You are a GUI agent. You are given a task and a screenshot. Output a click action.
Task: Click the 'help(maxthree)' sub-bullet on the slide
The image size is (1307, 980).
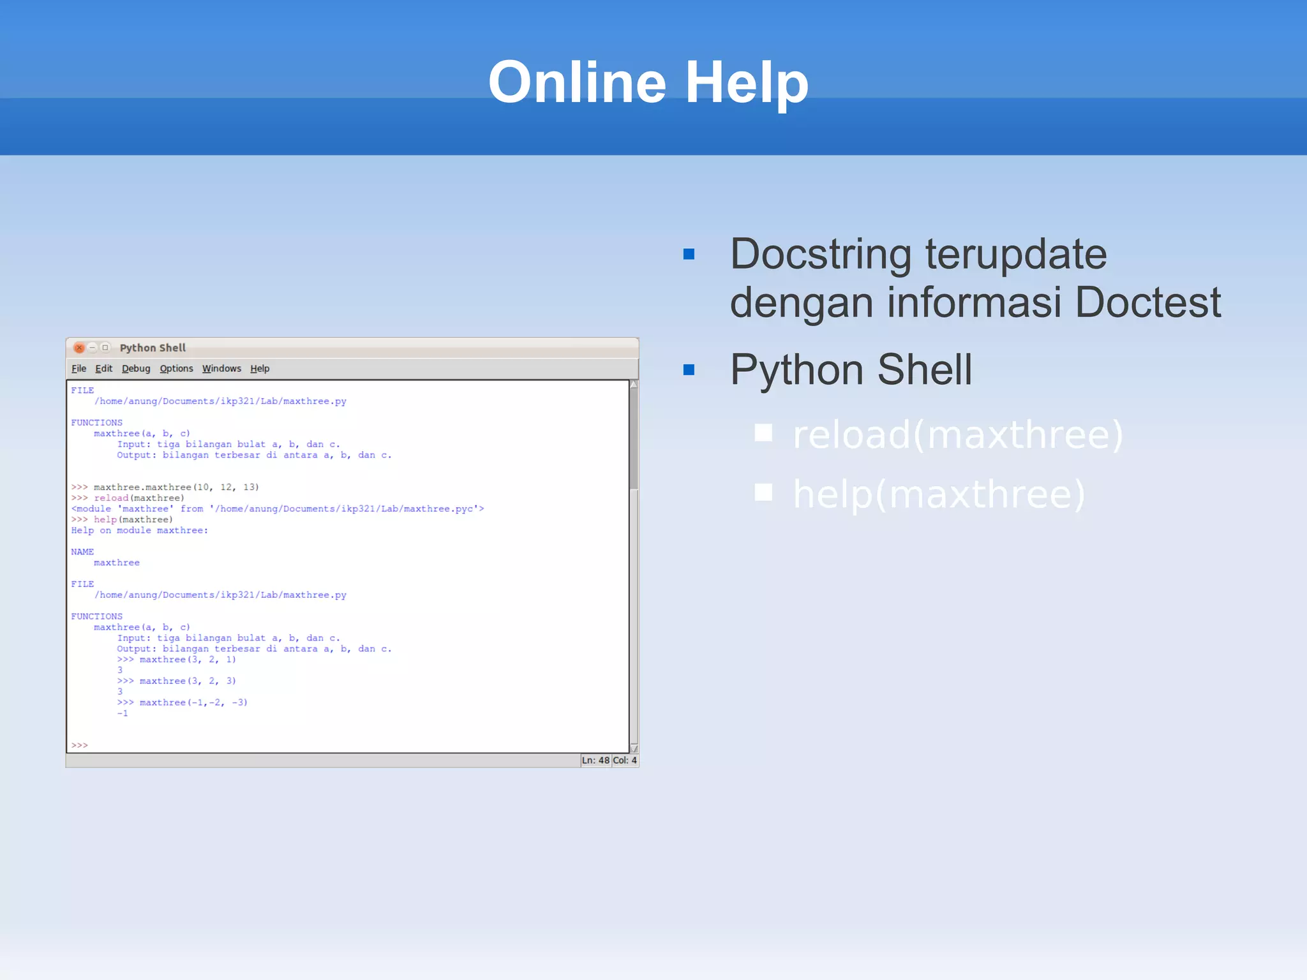[x=939, y=494]
